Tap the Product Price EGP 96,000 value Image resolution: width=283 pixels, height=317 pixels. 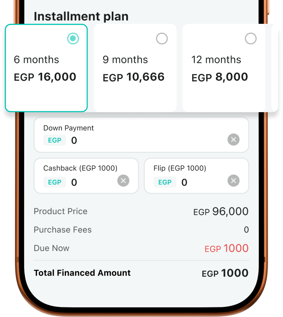[x=221, y=211]
